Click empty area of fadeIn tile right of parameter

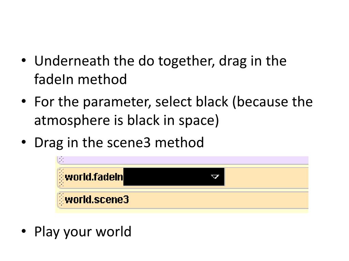coord(267,177)
